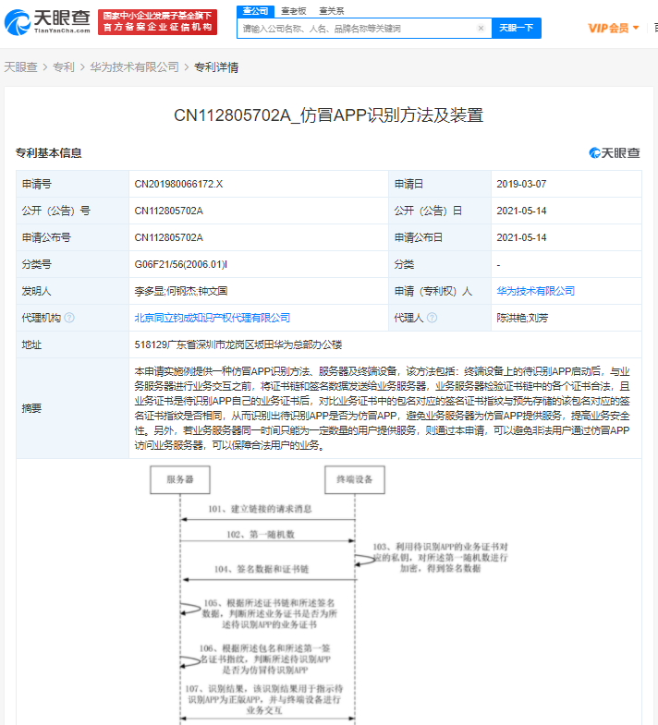Switch to the 查关系 search tab
This screenshot has height=725, width=658.
coord(332,11)
